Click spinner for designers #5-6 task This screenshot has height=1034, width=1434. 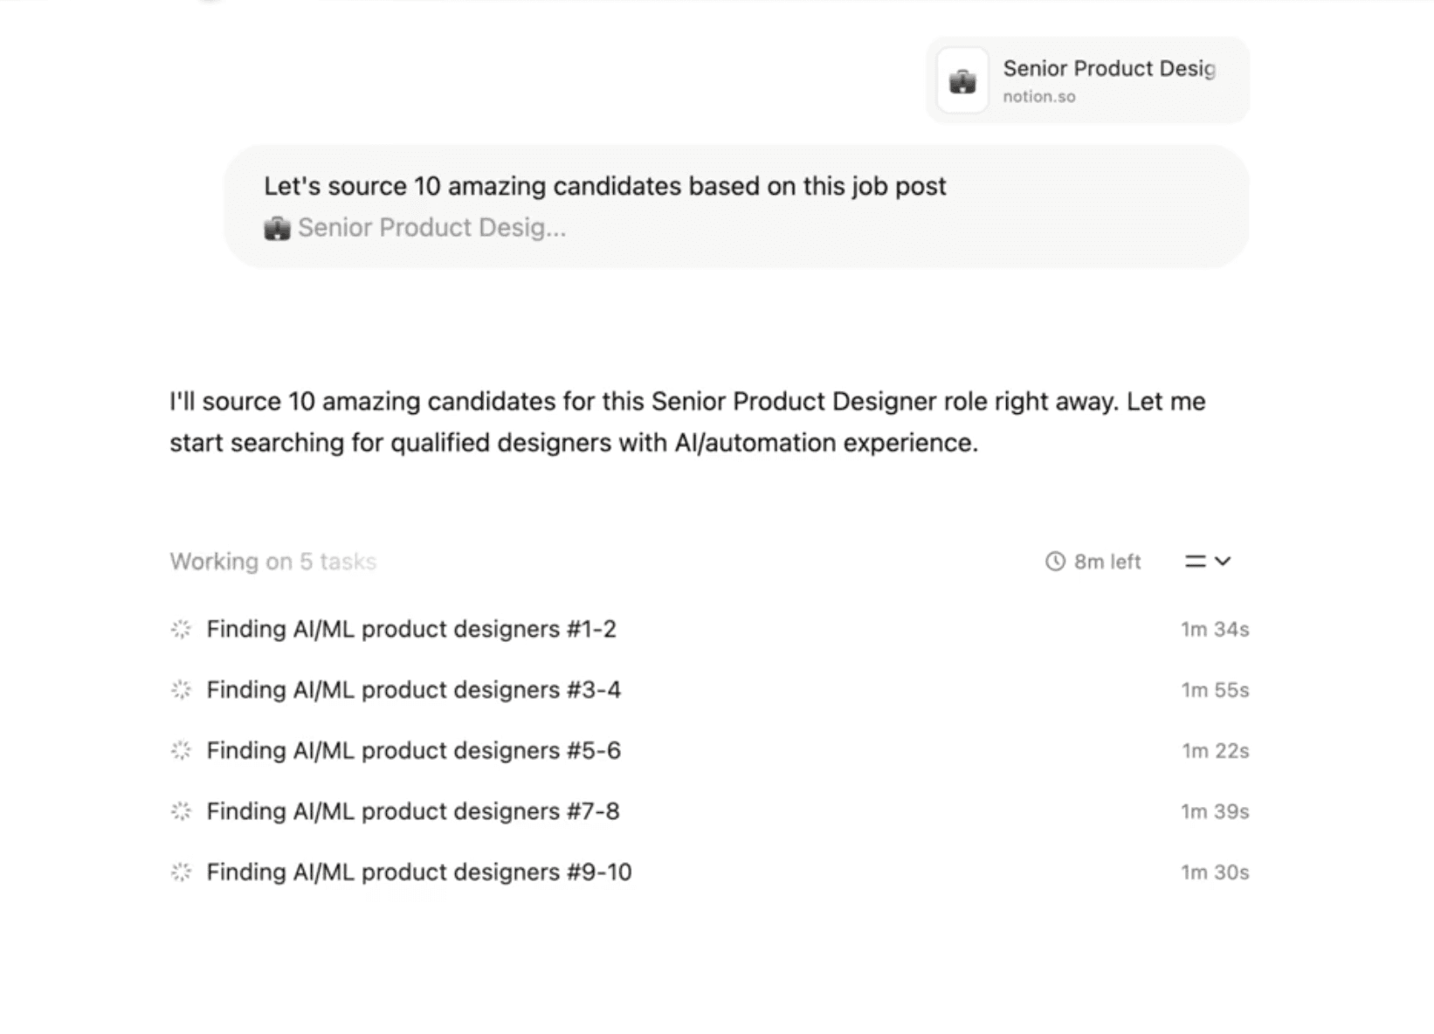(x=181, y=751)
